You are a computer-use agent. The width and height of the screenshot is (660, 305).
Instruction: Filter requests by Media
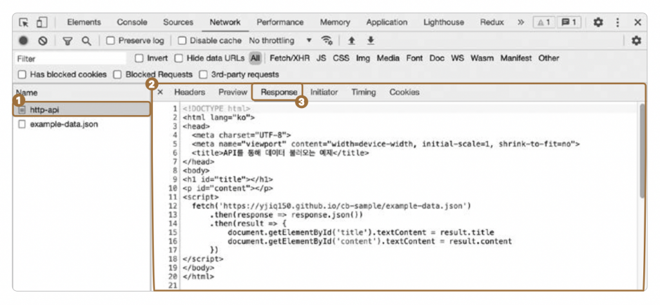click(387, 59)
